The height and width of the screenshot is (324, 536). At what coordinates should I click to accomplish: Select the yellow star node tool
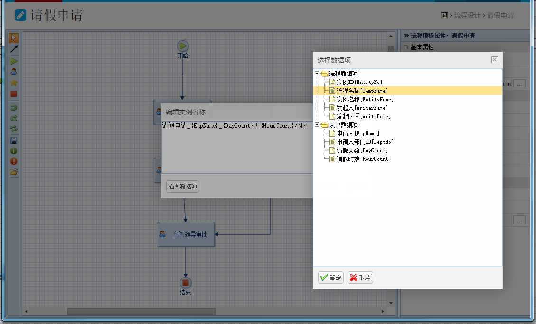(14, 83)
